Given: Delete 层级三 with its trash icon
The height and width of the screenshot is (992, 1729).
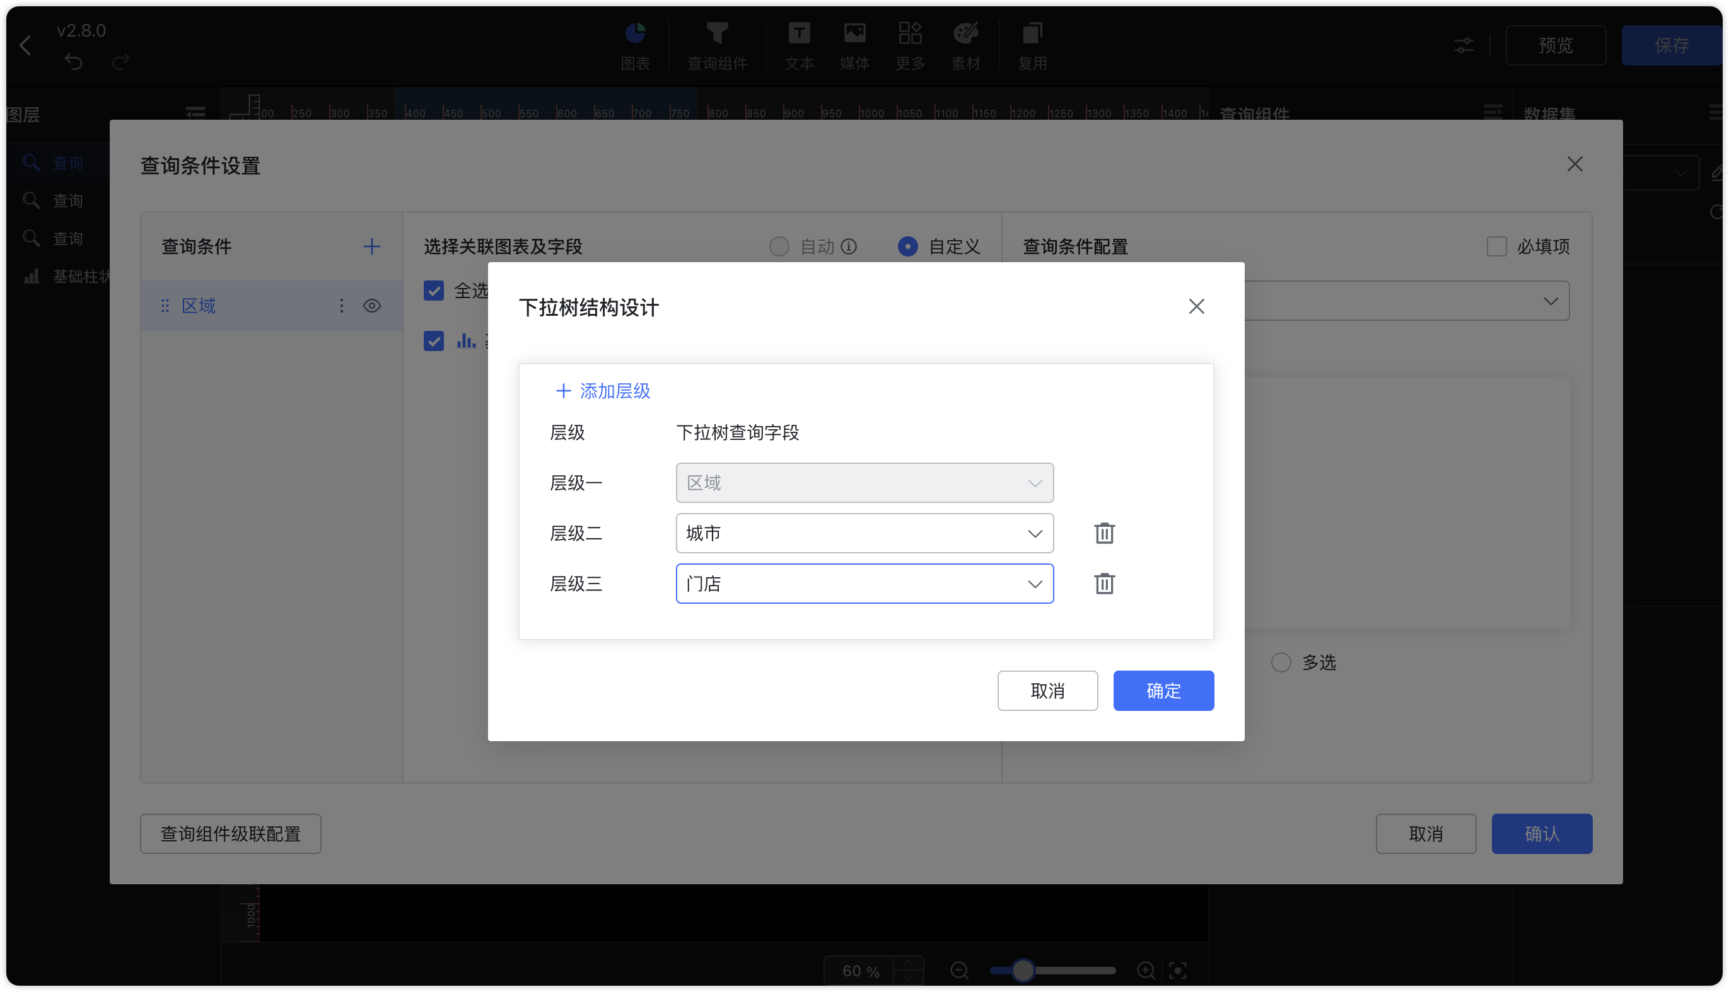Looking at the screenshot, I should (x=1105, y=584).
